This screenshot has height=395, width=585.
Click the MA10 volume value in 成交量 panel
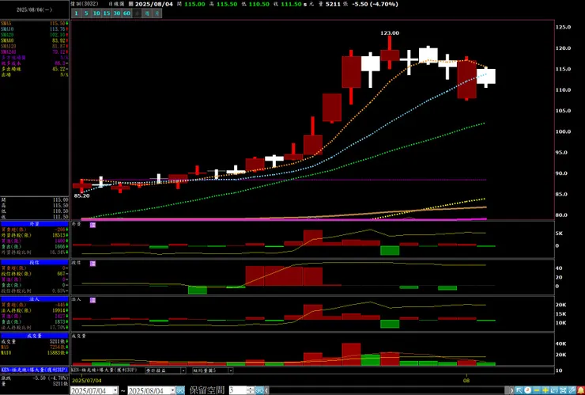tap(58, 353)
